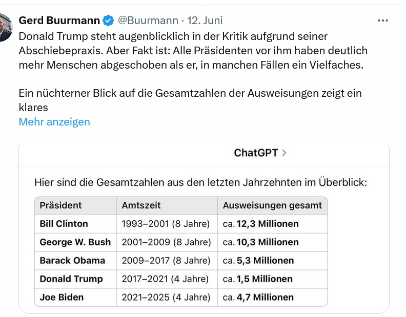Open the three-dot more options menu
The width and height of the screenshot is (406, 317).
(382, 20)
